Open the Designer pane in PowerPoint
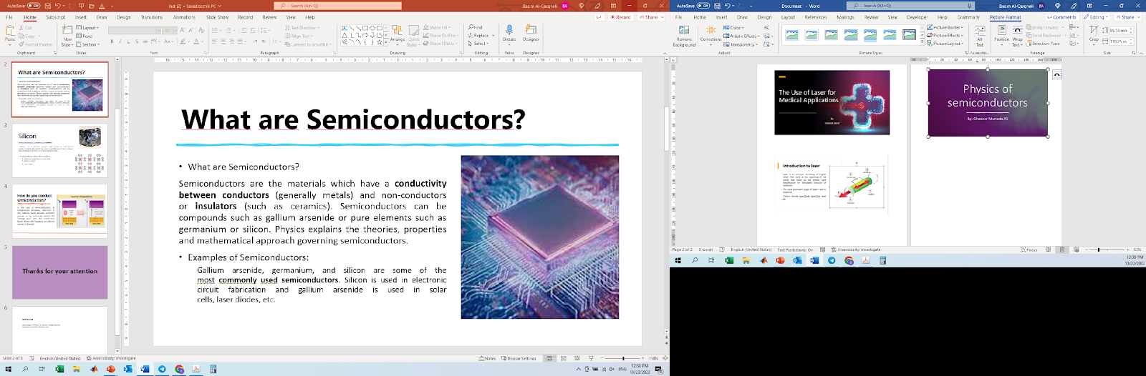Viewport: 1146px width, 376px height. tap(531, 31)
